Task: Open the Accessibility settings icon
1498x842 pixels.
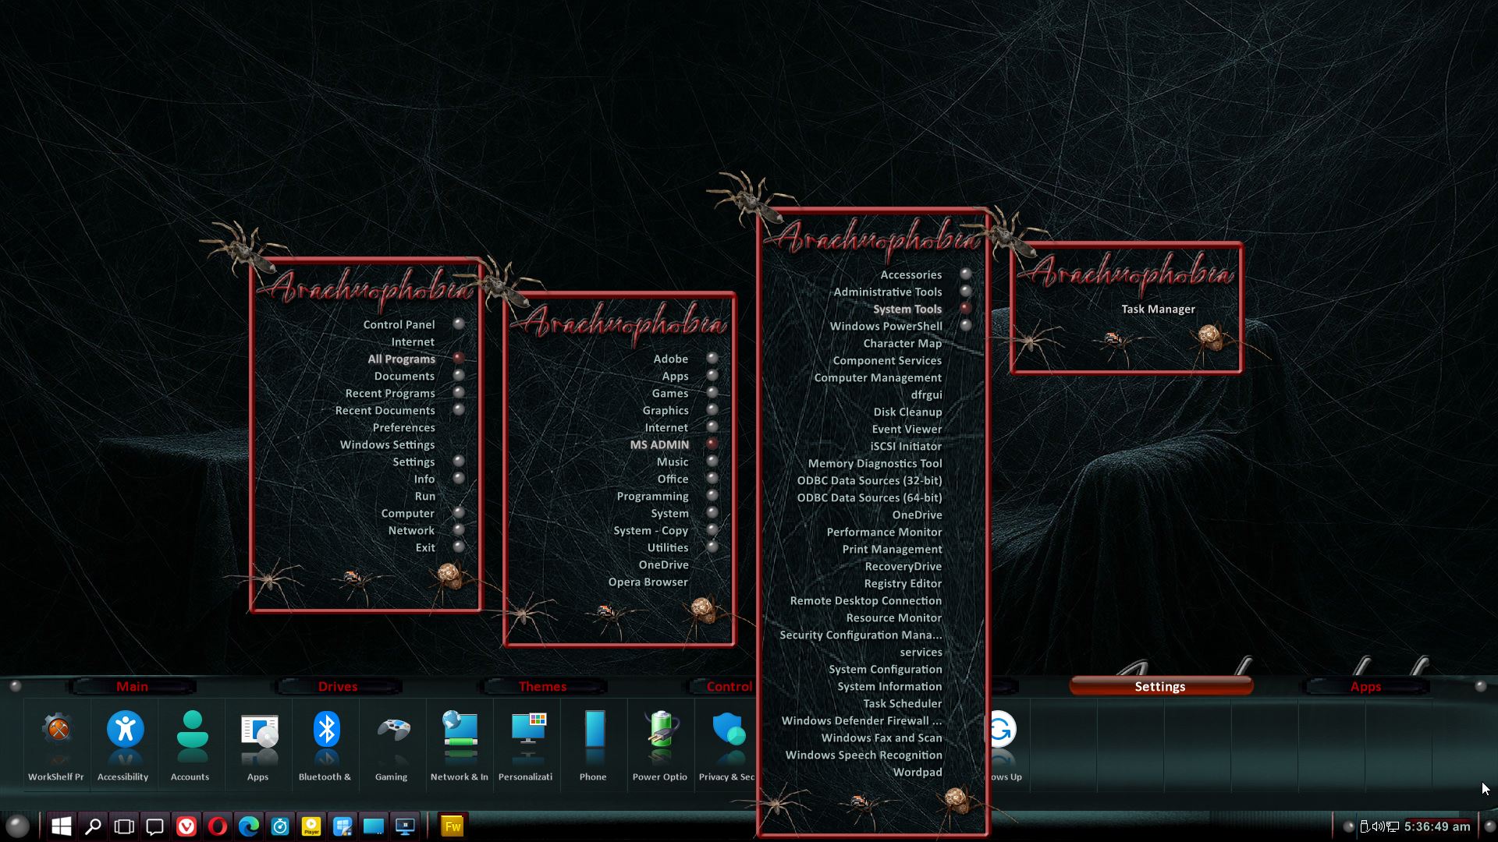Action: pyautogui.click(x=125, y=730)
